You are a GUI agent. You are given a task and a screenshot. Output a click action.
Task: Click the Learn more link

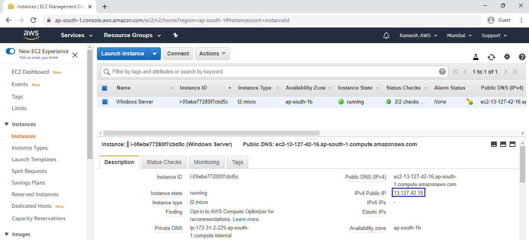click(x=246, y=219)
